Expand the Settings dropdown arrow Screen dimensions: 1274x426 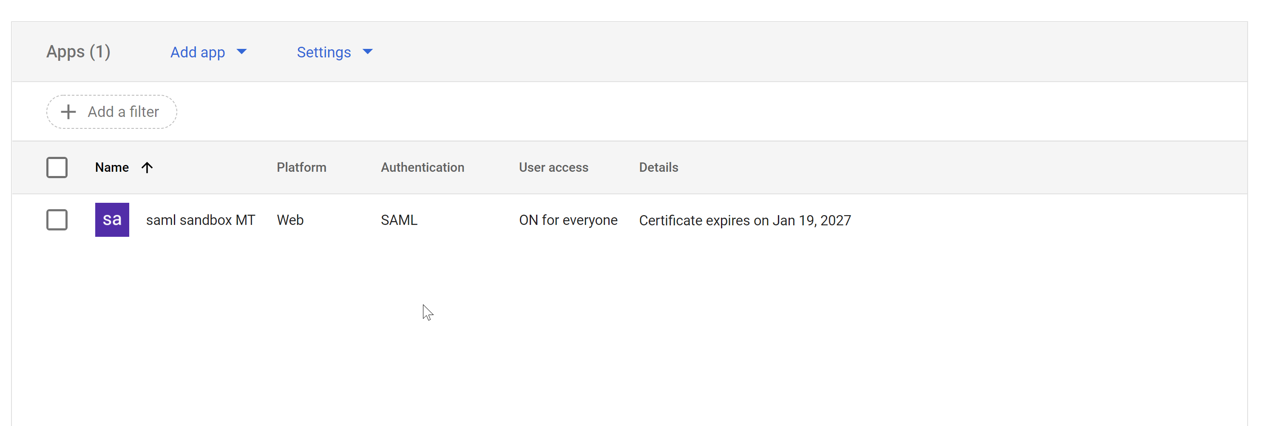coord(367,52)
